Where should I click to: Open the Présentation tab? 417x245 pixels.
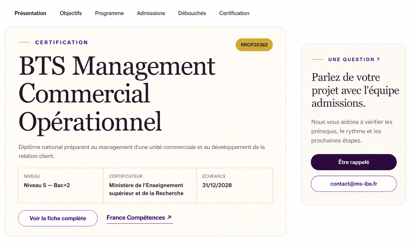click(30, 13)
